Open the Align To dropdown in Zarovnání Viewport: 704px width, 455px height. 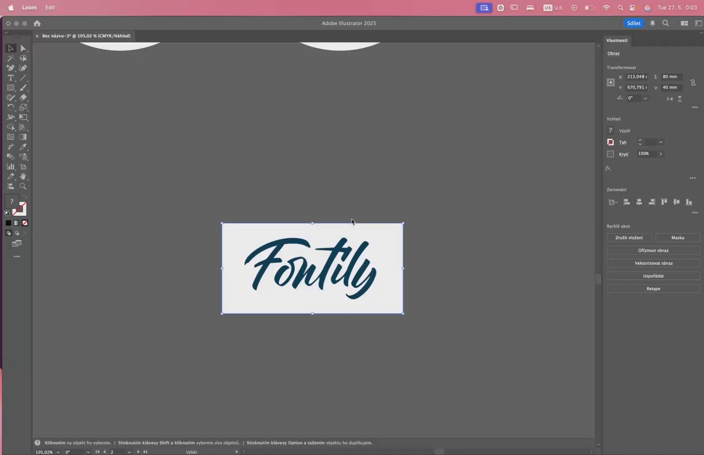[613, 202]
